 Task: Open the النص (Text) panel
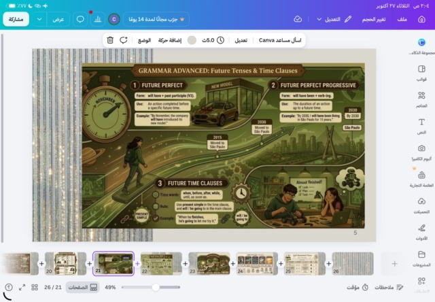click(421, 126)
